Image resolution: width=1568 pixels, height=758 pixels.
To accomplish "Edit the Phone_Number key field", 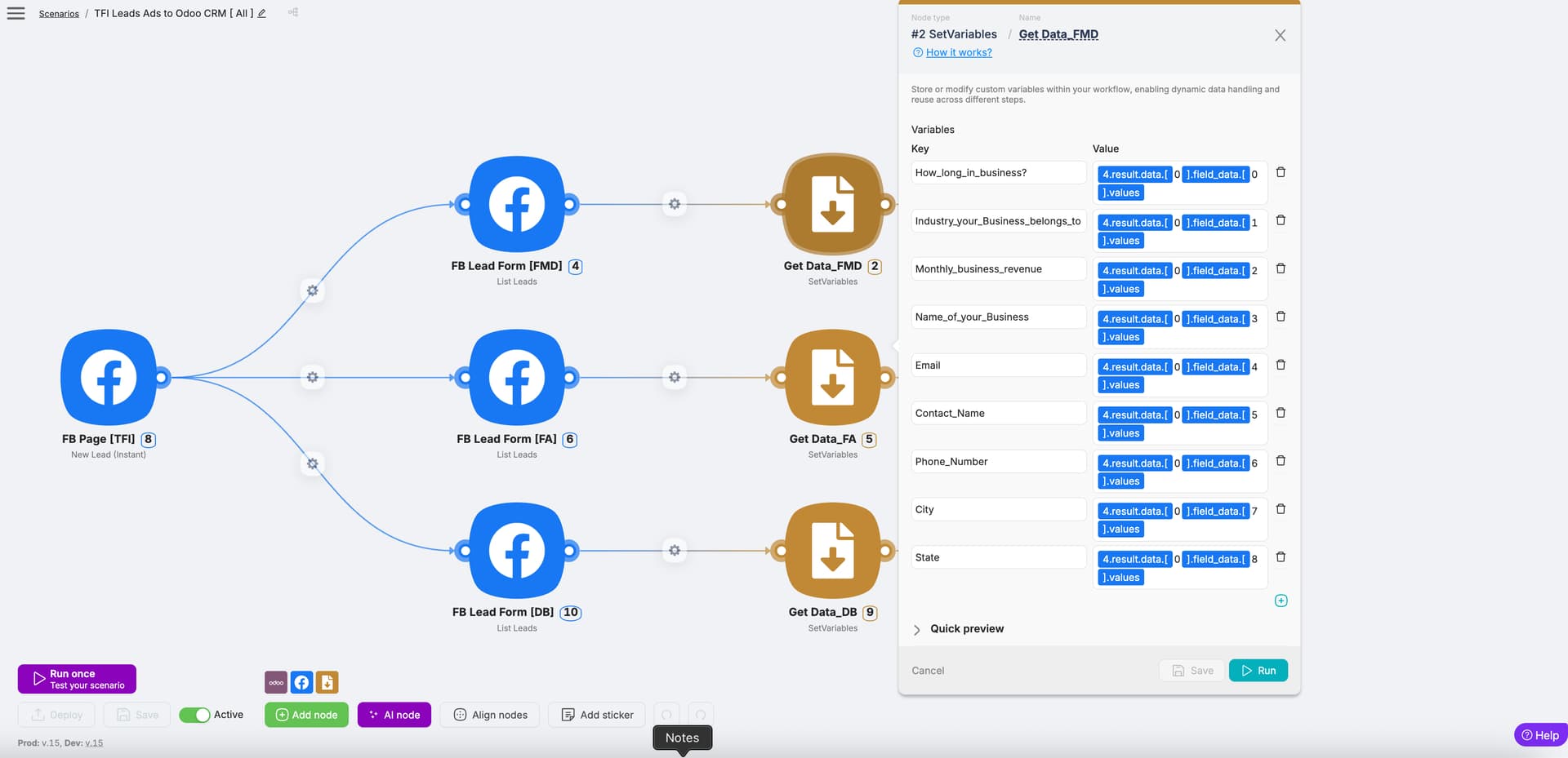I will [x=999, y=462].
